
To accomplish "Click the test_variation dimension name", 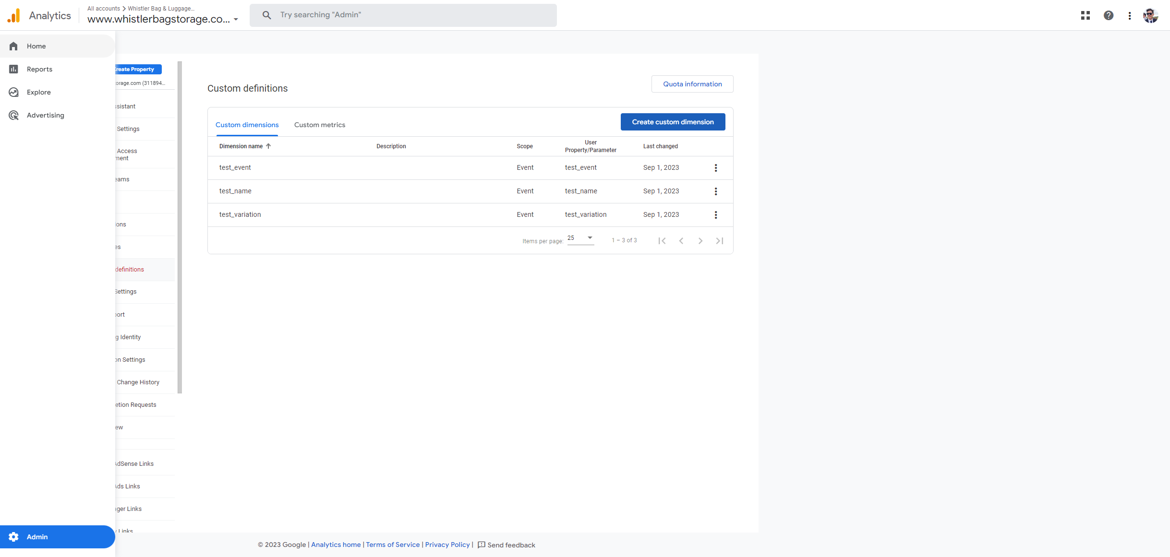I will pyautogui.click(x=240, y=214).
